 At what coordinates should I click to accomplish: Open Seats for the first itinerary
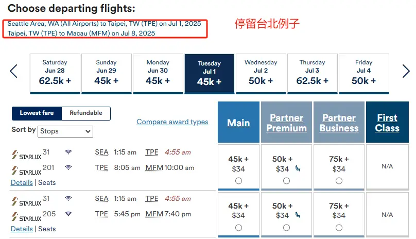47,182
